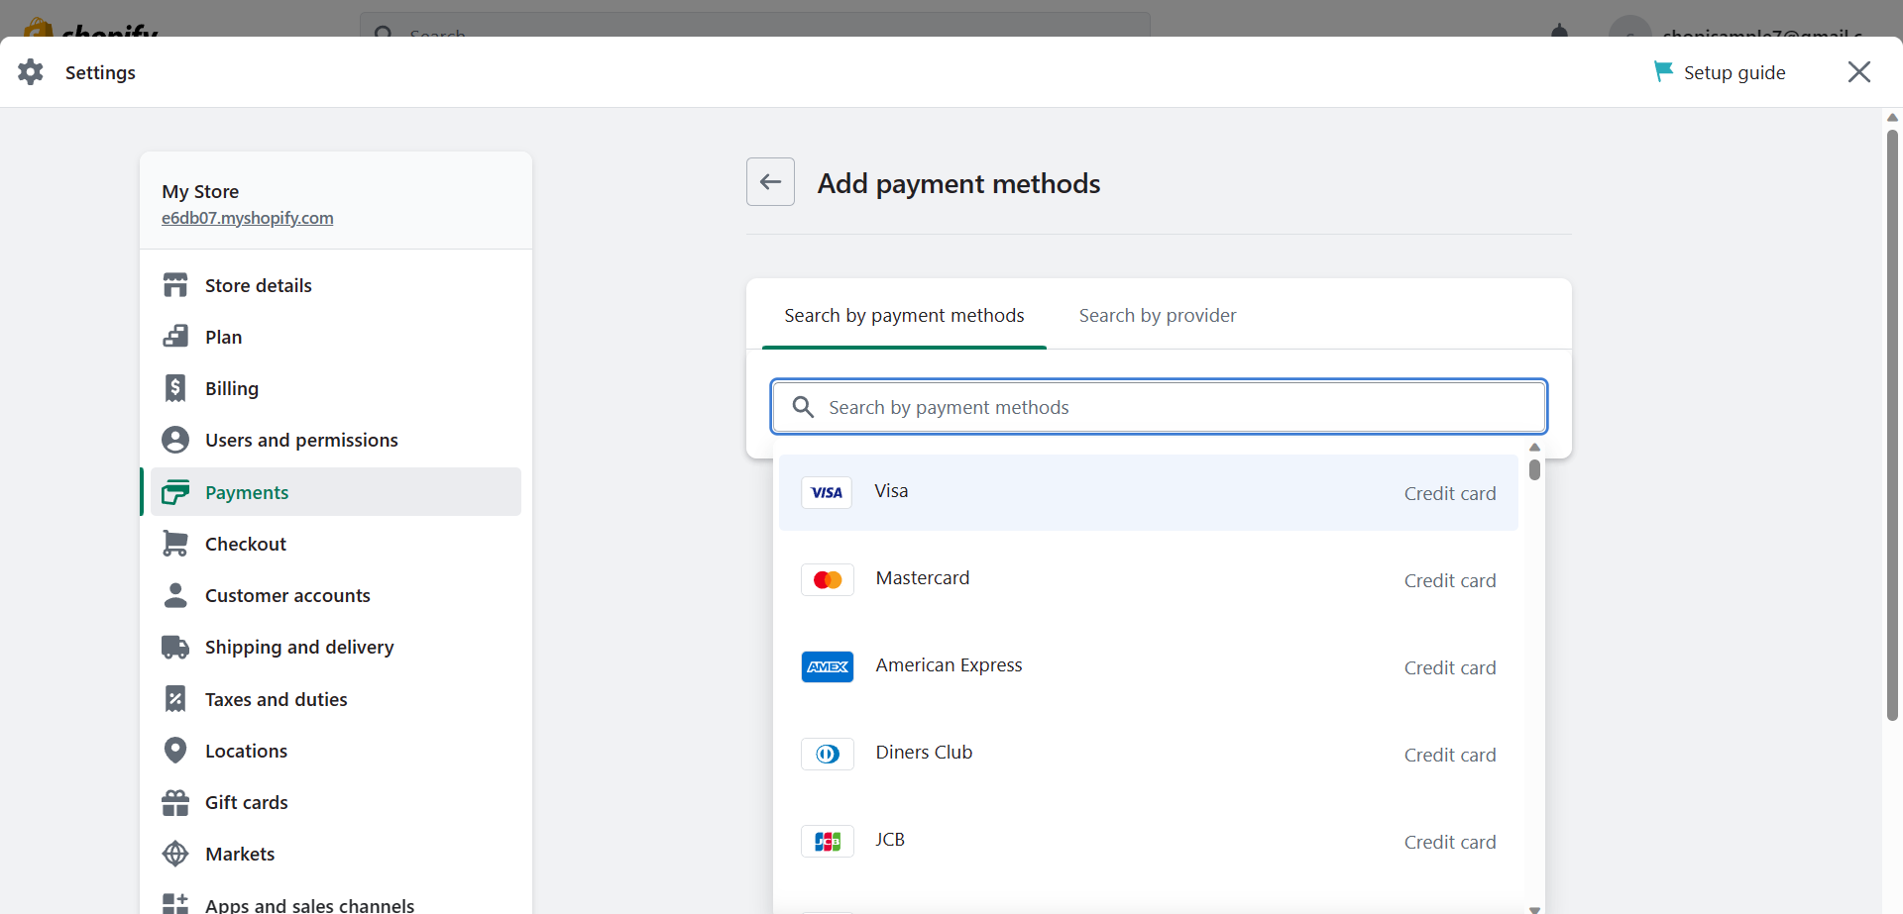This screenshot has width=1903, height=914.
Task: Click the Mastercard logo icon
Action: pos(827,579)
